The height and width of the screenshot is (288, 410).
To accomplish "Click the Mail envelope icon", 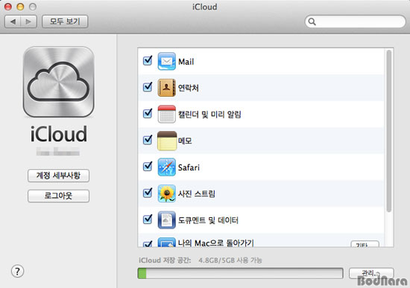I will point(166,61).
